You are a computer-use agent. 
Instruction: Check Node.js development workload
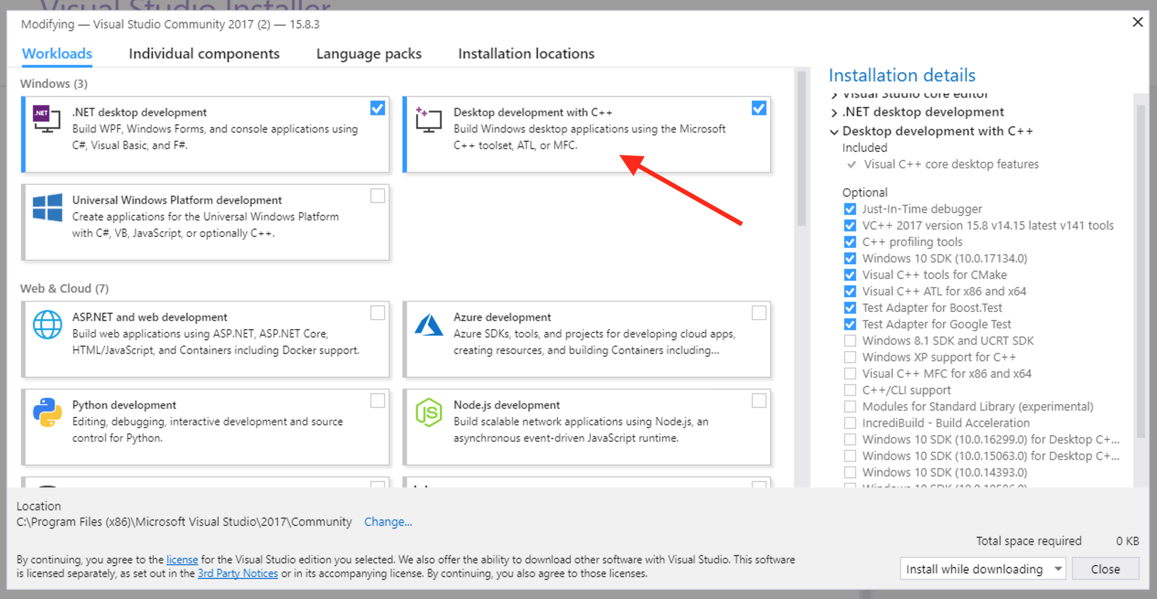[759, 401]
